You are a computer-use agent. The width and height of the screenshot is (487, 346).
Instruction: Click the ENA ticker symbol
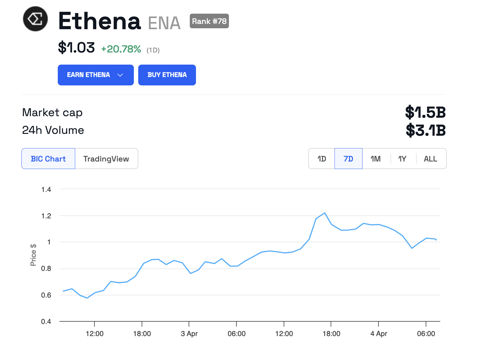click(164, 23)
